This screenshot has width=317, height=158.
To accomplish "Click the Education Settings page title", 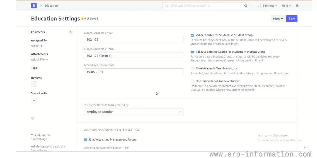I will (x=55, y=18).
